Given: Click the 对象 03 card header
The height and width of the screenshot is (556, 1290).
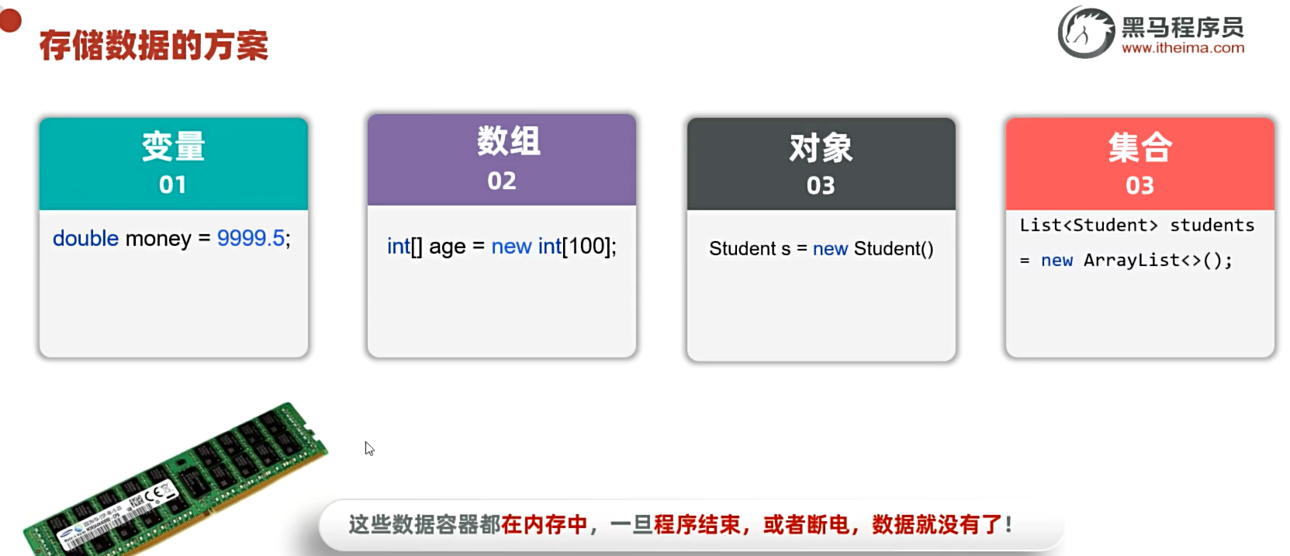Looking at the screenshot, I should pos(821,164).
